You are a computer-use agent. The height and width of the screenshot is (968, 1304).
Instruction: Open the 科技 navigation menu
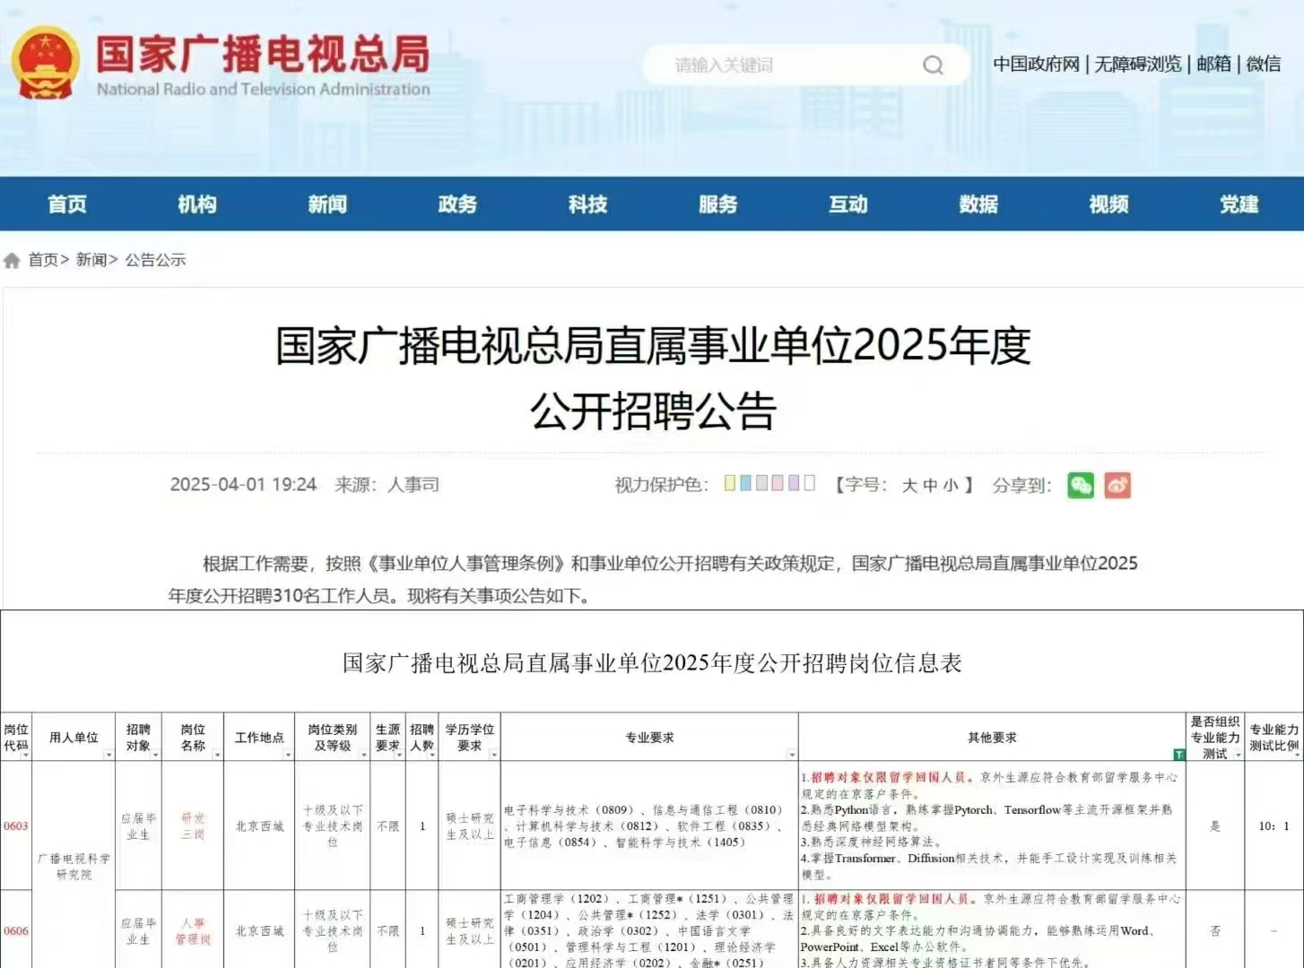click(588, 204)
